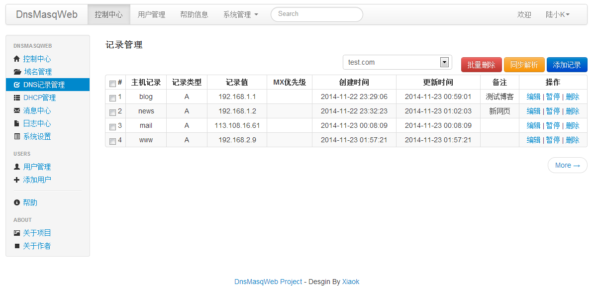
Task: Click the 批量删除 red button
Action: (x=481, y=65)
